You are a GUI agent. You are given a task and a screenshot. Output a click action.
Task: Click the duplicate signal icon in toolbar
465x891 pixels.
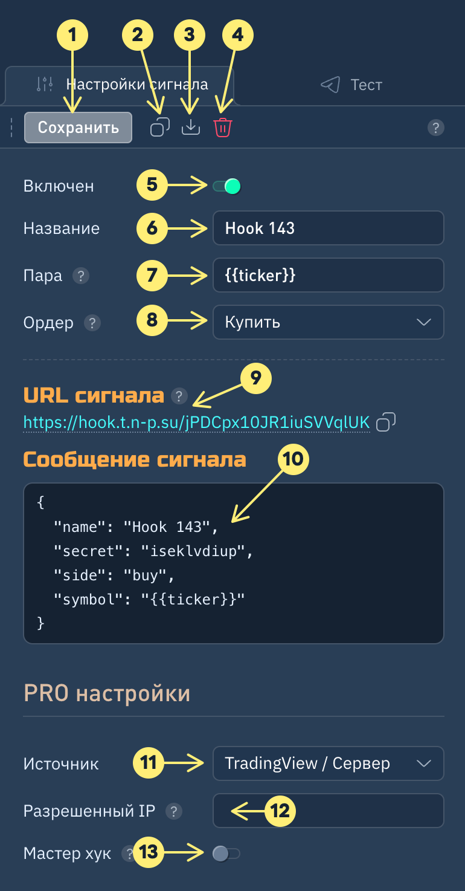160,128
